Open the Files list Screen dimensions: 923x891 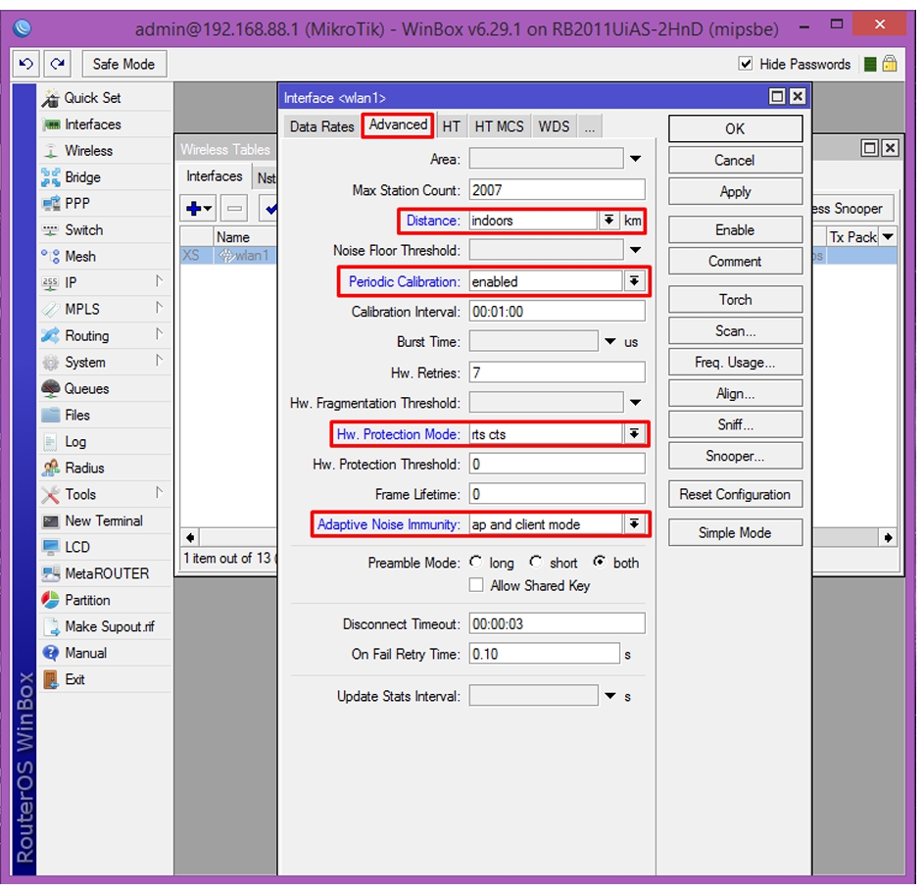[x=77, y=416]
